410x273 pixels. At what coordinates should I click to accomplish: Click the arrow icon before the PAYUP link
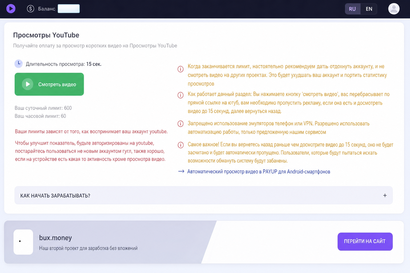tap(181, 171)
